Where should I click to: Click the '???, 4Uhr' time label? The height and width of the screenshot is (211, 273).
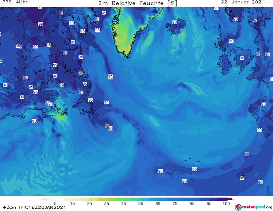[x=15, y=2]
